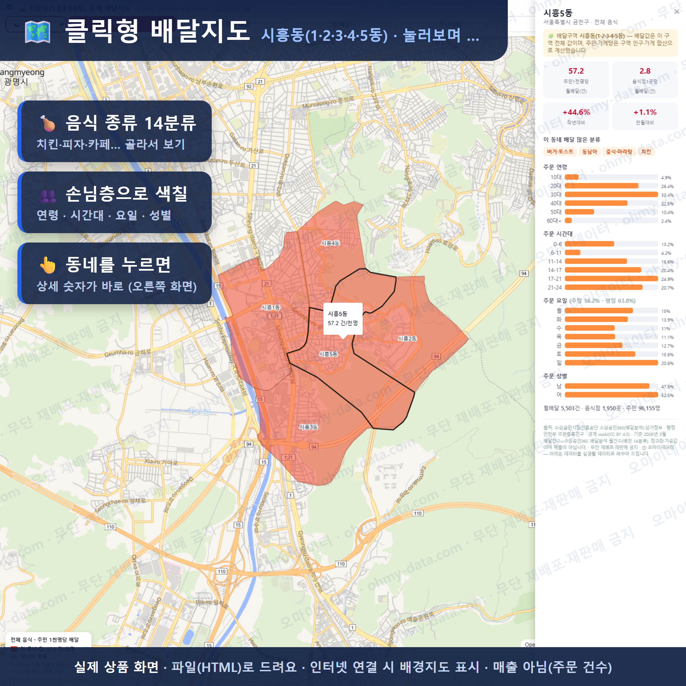686x686 pixels.
Task: Click the 20대 age bar at 26.4%
Action: tap(602, 186)
